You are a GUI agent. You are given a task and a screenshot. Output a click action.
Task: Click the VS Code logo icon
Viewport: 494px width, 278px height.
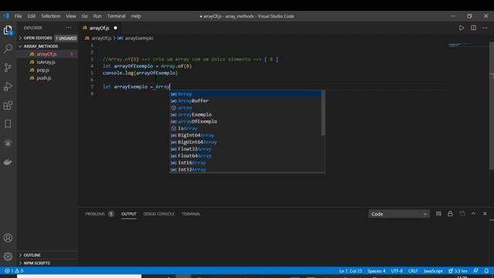coord(6,15)
